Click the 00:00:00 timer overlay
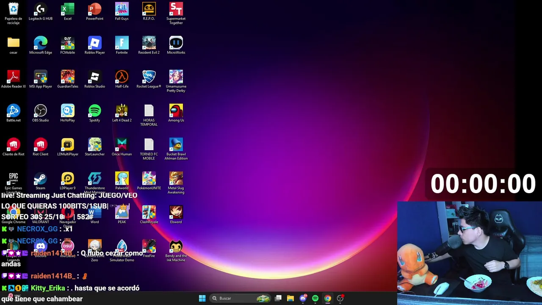 coord(483,184)
